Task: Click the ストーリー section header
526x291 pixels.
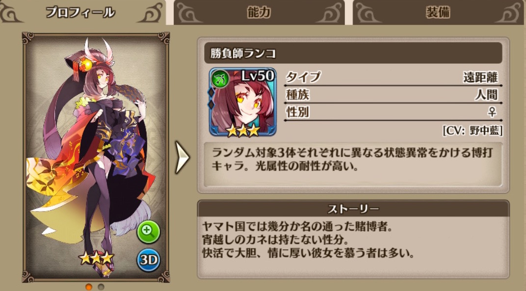Action: (x=353, y=209)
